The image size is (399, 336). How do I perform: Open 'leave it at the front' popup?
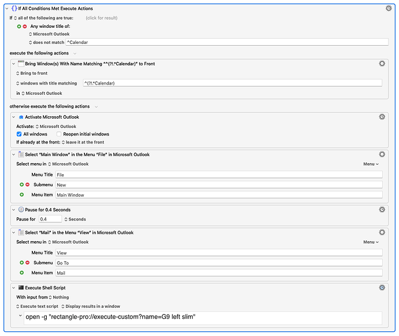pyautogui.click(x=83, y=142)
